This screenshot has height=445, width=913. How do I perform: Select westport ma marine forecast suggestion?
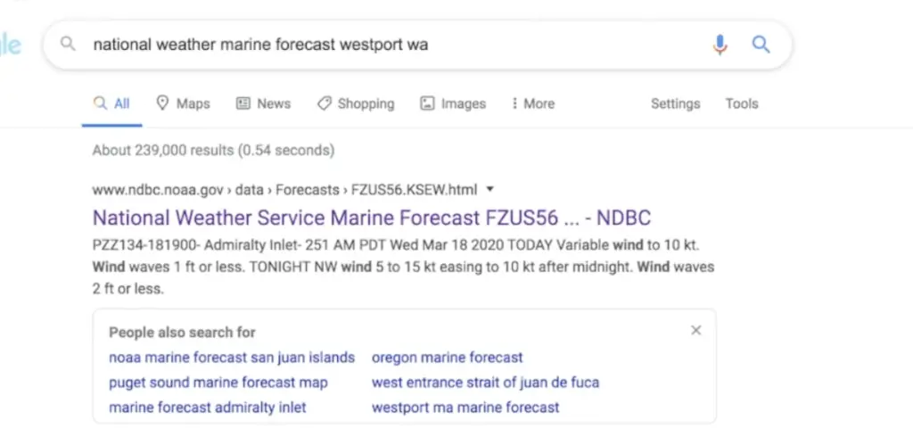pos(465,408)
